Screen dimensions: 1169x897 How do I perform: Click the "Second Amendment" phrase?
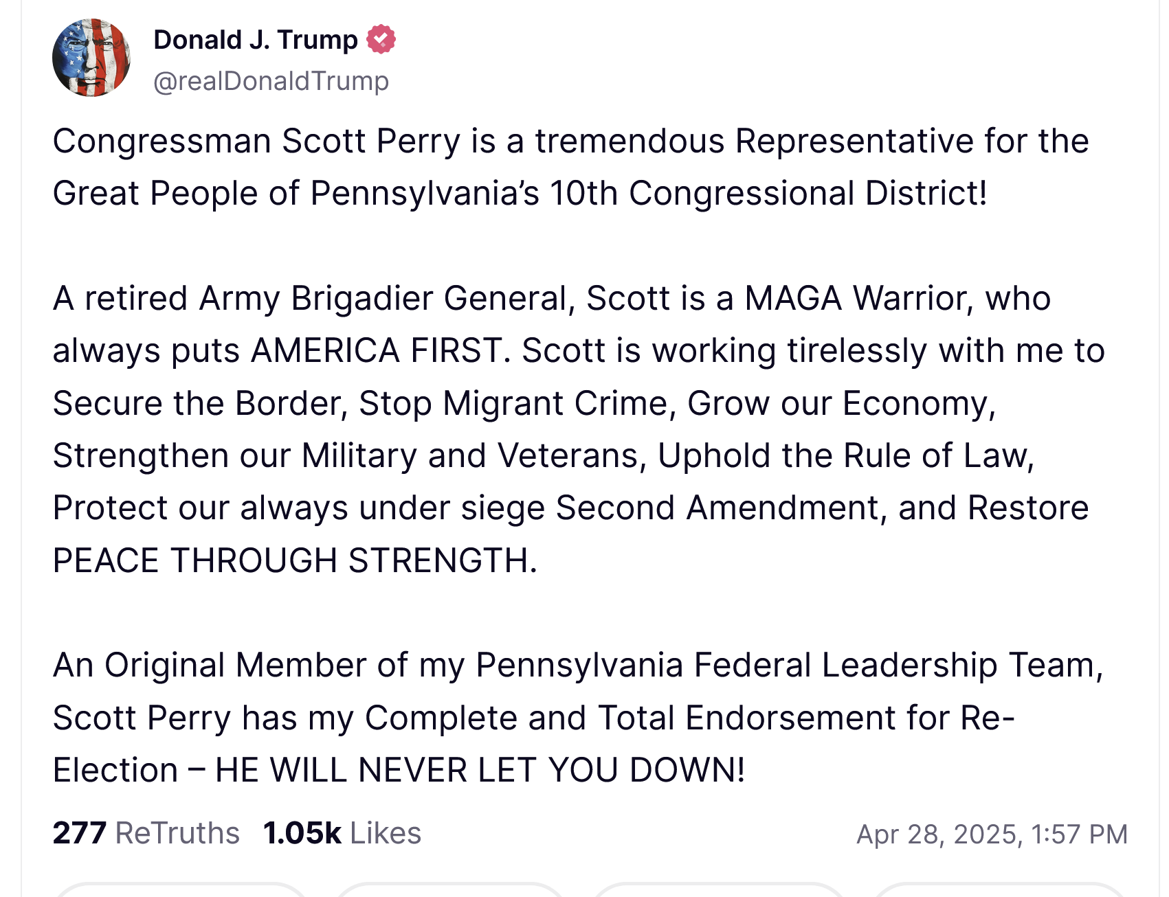pos(717,508)
